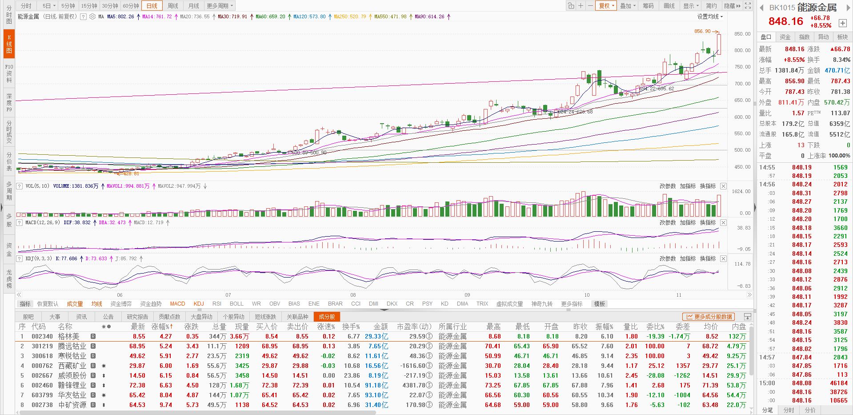Zoom out chart with minus icon
Screen dimensions: 853x415
(590, 6)
